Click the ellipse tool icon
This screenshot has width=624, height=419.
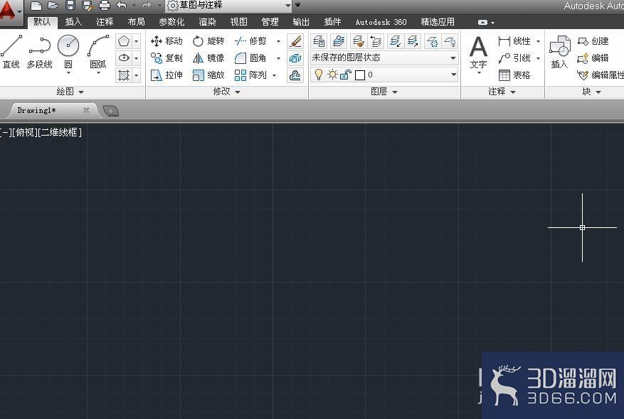click(x=124, y=58)
